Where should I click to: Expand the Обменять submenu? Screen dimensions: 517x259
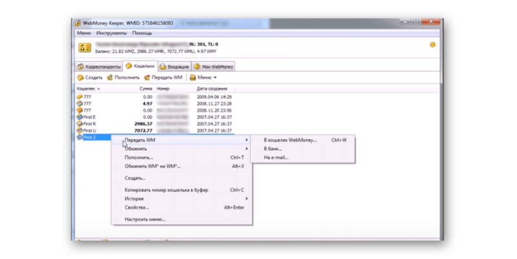coord(182,149)
